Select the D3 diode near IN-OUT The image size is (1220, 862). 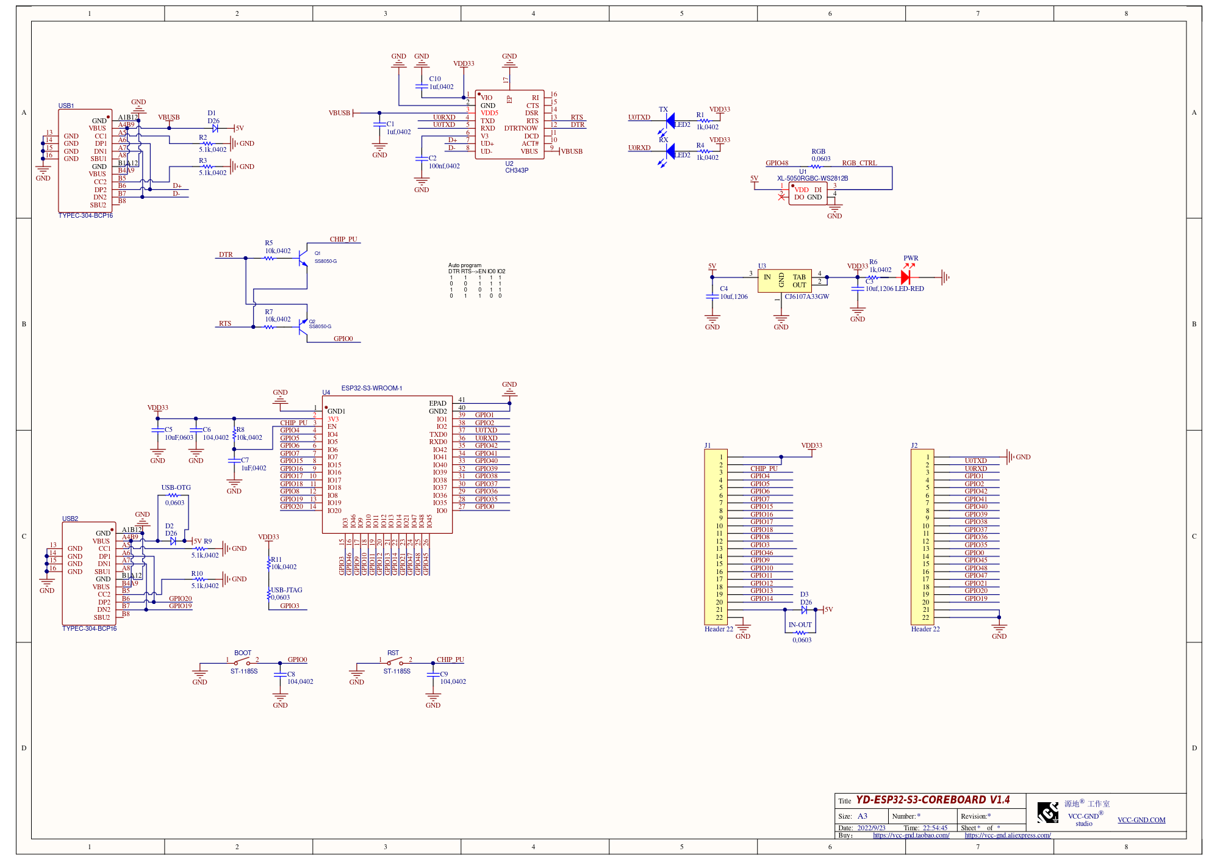804,609
